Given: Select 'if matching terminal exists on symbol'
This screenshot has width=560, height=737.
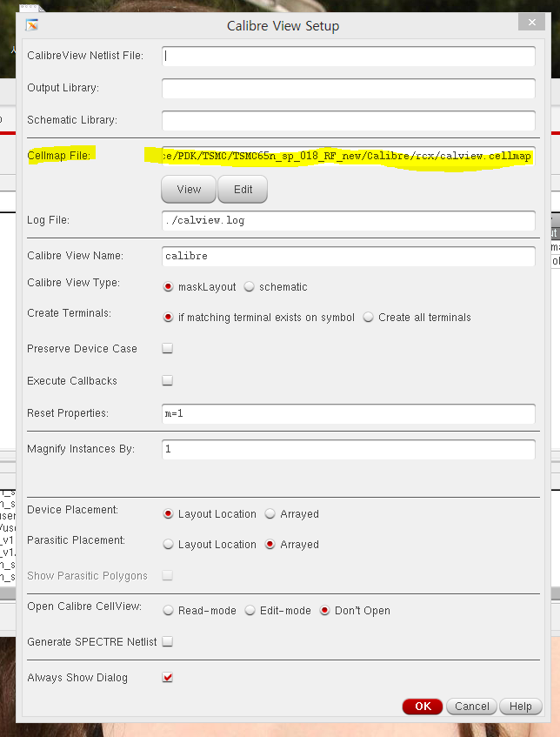Looking at the screenshot, I should 168,318.
